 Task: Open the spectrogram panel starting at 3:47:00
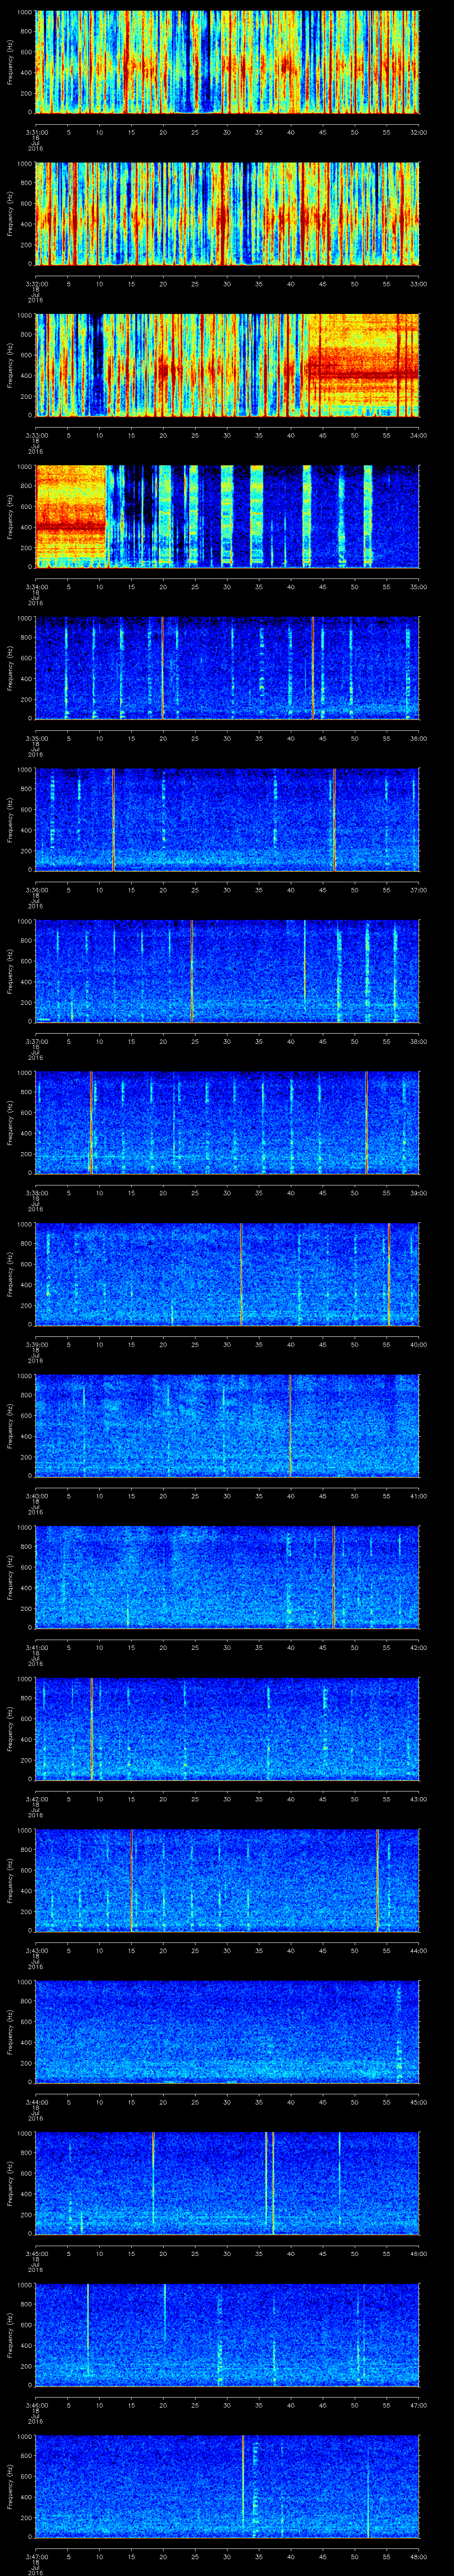227,2487
